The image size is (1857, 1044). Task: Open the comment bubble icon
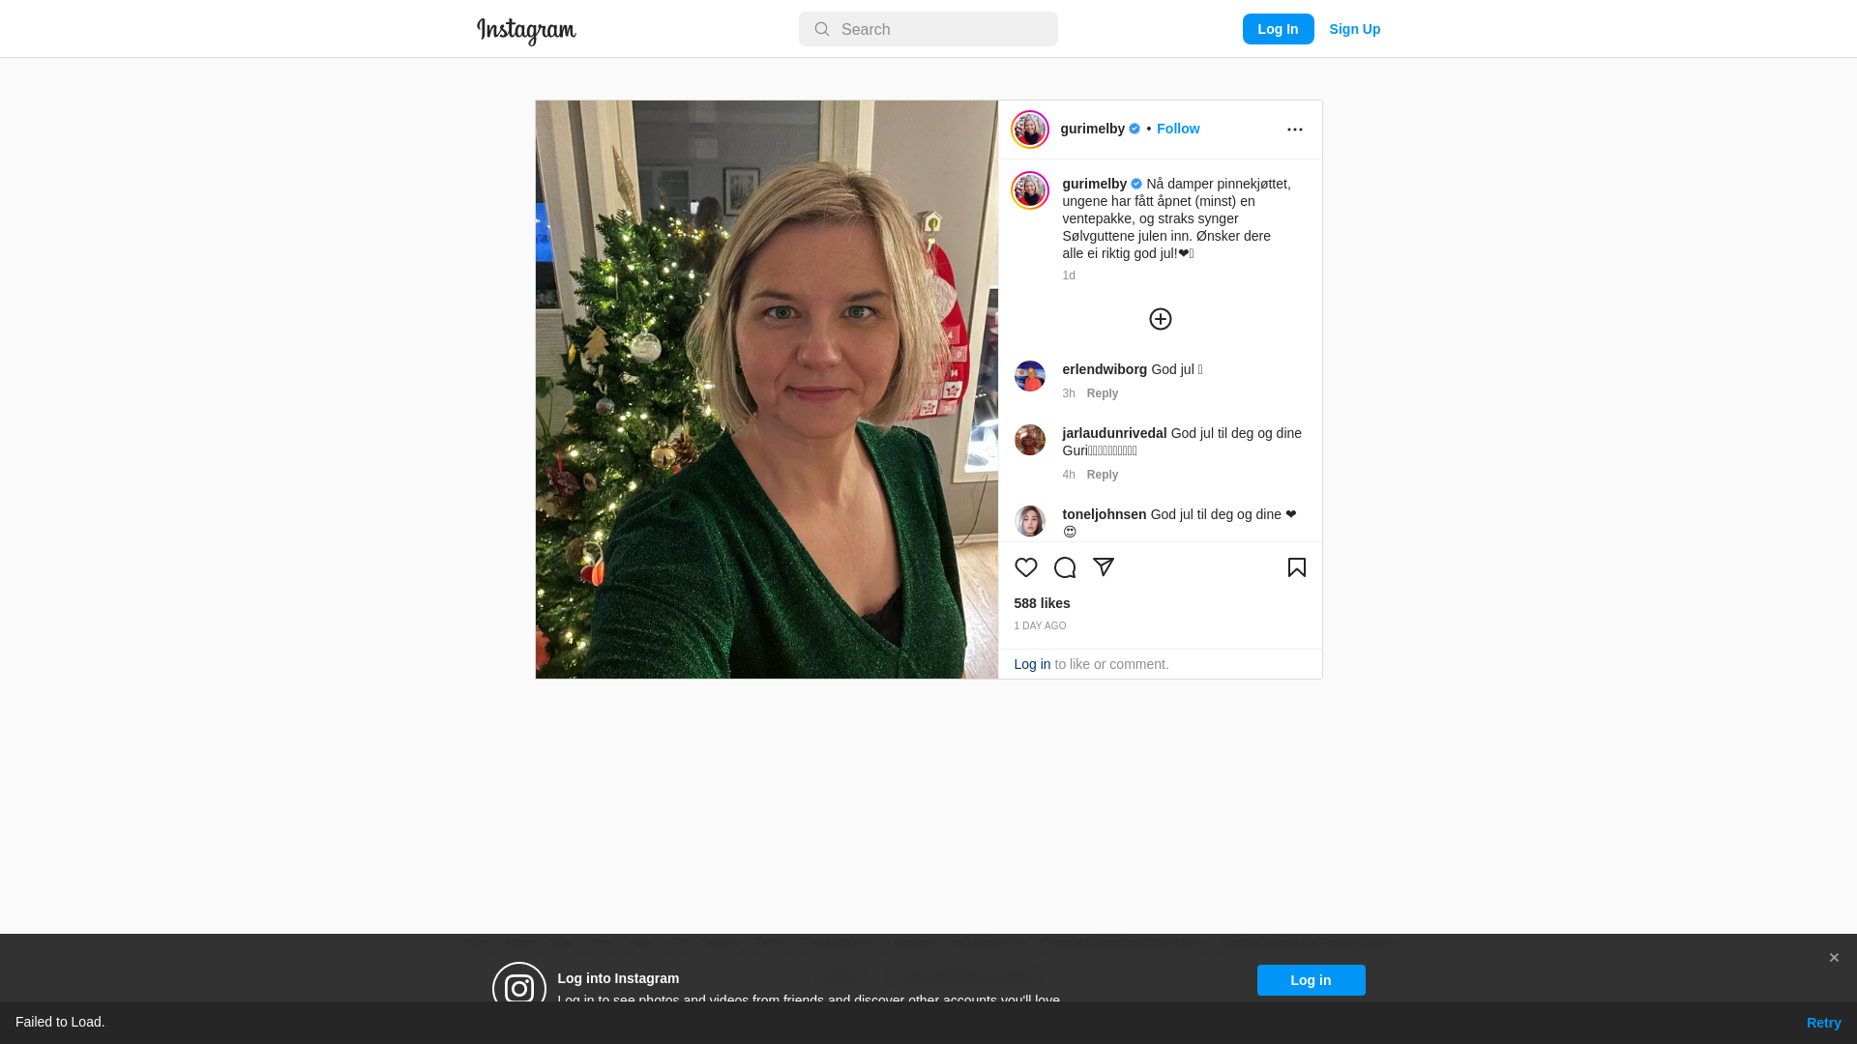[1065, 567]
